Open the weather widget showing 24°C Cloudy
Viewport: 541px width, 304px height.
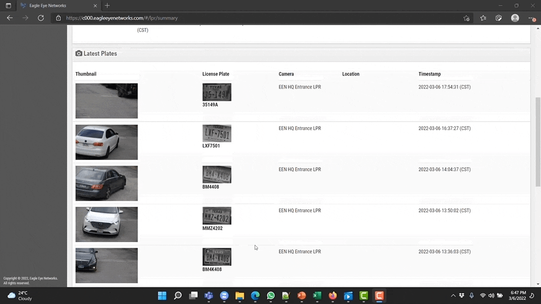pos(20,296)
